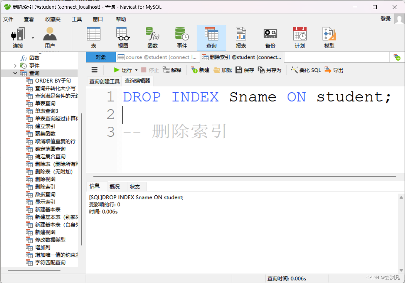This screenshot has width=405, height=283.
Task: Create a new query with 新建
Action: (x=200, y=70)
